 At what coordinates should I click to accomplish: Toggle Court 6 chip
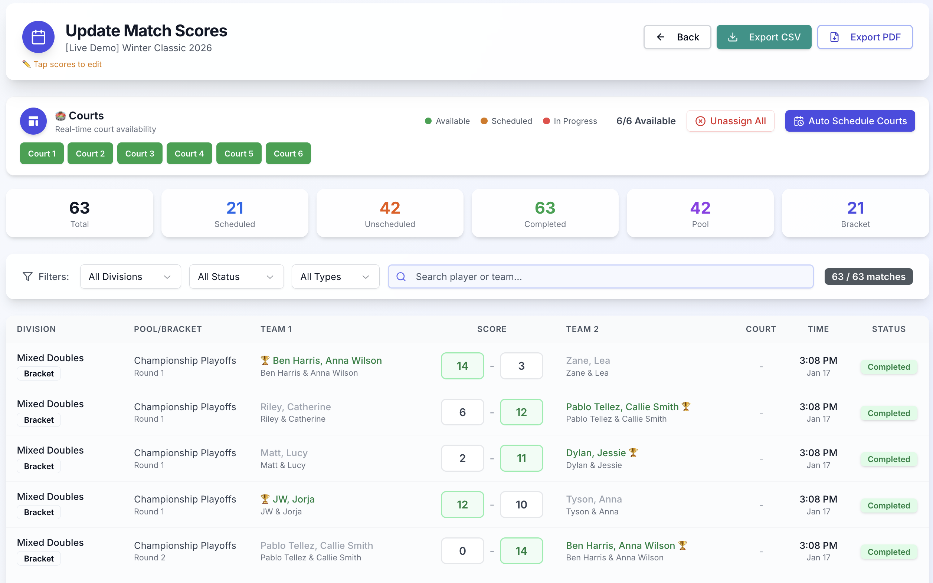[288, 154]
